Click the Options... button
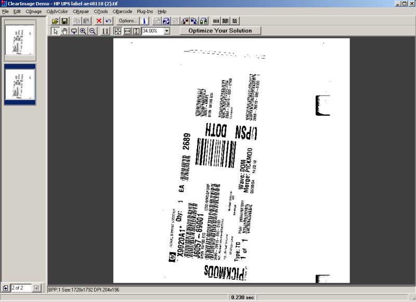416x302 pixels. (127, 21)
